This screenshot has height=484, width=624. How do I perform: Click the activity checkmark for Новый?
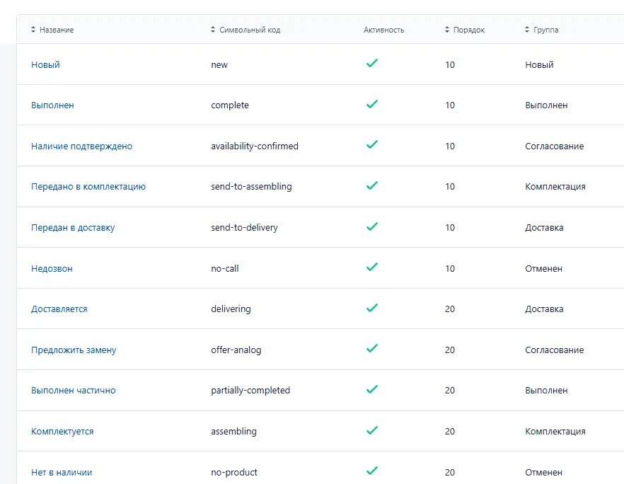pos(372,63)
